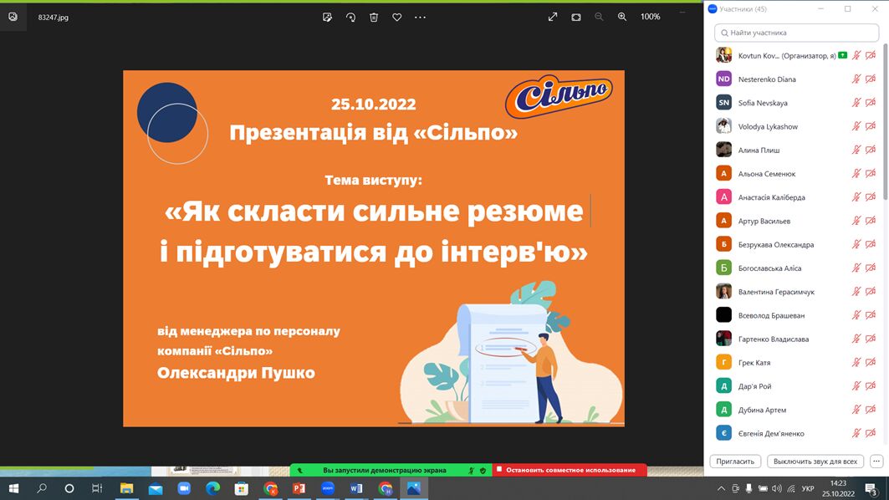Screen dimensions: 889x500
Task: Select participant Євгенія Дем'яненко
Action: [x=796, y=434]
